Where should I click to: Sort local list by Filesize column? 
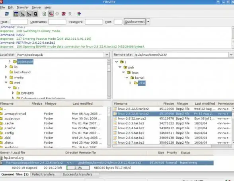click(x=37, y=103)
